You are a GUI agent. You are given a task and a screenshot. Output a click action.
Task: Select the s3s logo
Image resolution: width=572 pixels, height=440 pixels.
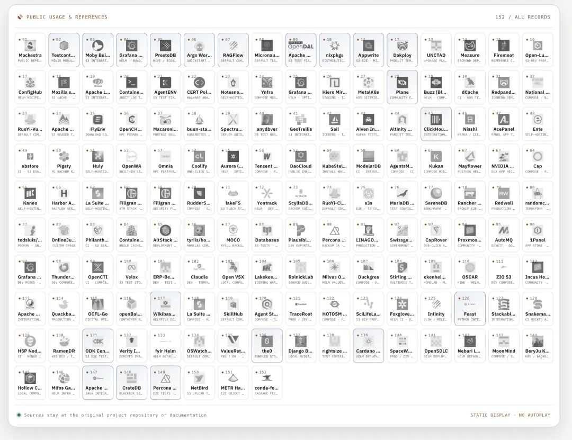click(x=369, y=193)
